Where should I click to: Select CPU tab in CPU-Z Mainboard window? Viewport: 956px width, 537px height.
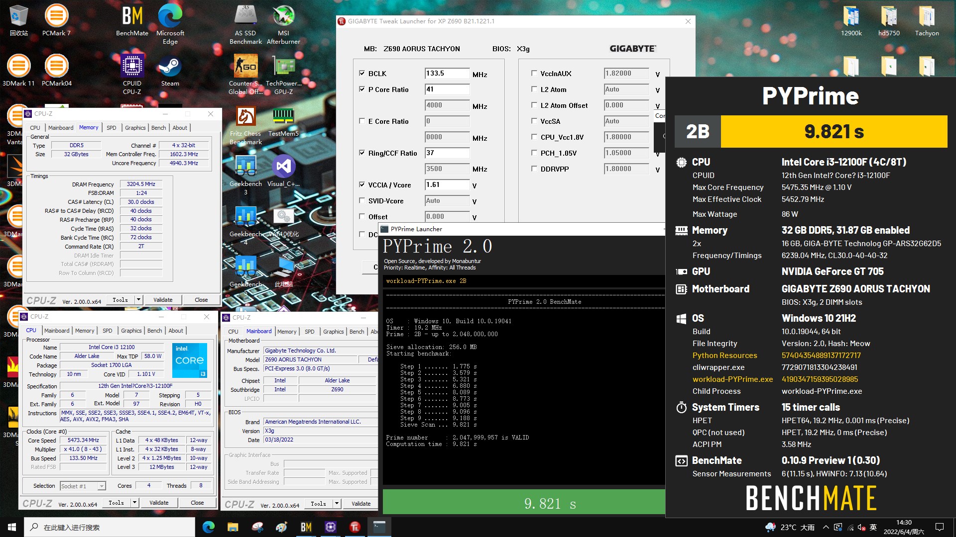tap(233, 332)
